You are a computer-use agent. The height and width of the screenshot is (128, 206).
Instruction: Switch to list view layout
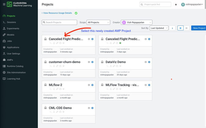tap(186, 28)
